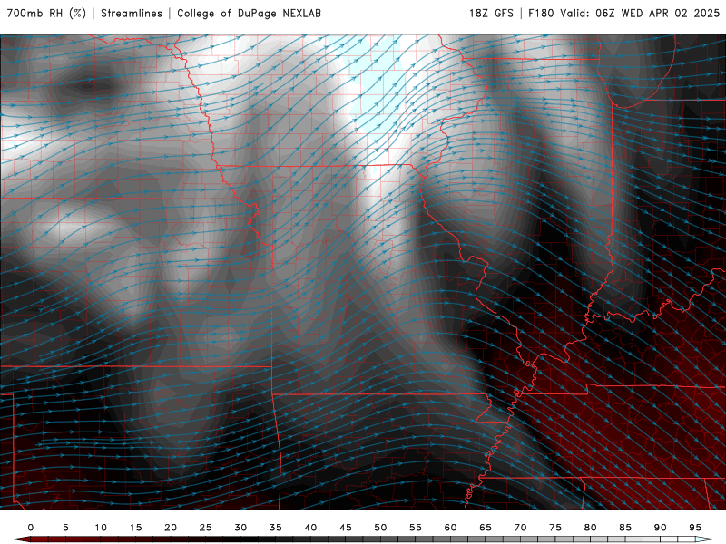Click the 10 label on the color scale

(101, 528)
